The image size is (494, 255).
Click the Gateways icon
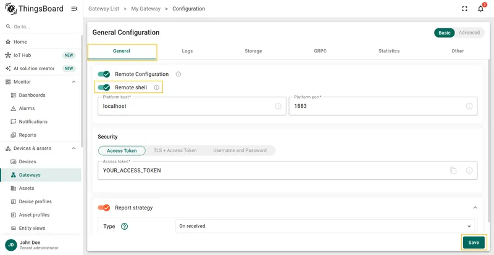[13, 175]
